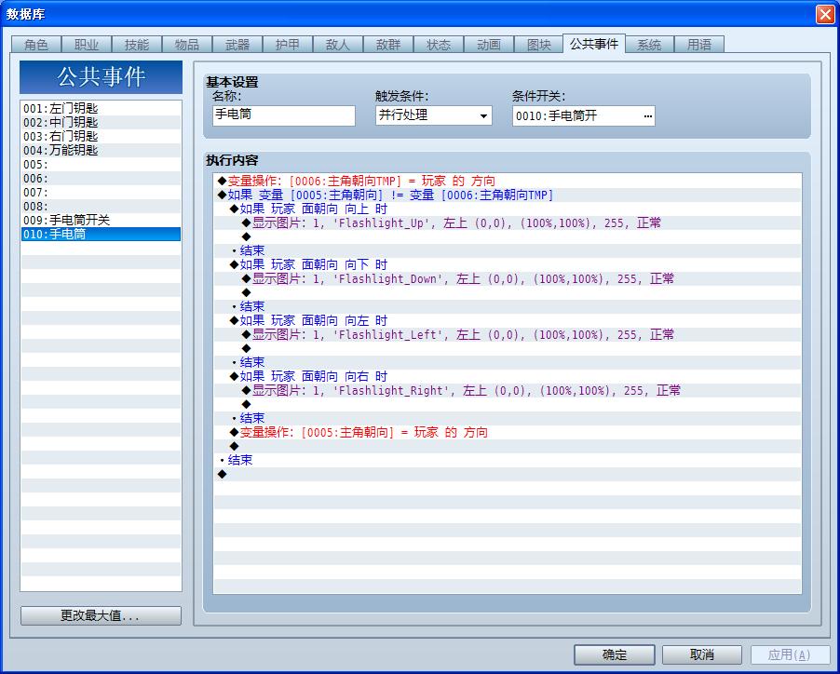The height and width of the screenshot is (674, 840).
Task: Switch to the 职业 tab
Action: [87, 45]
